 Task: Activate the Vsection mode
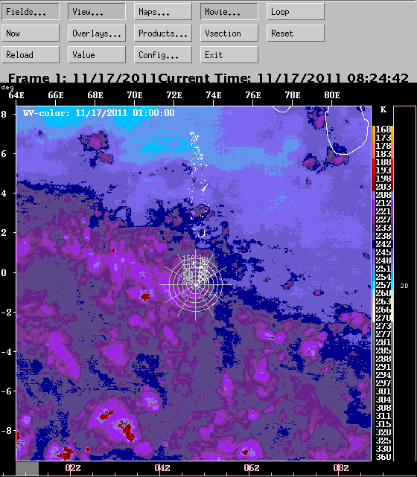[229, 33]
